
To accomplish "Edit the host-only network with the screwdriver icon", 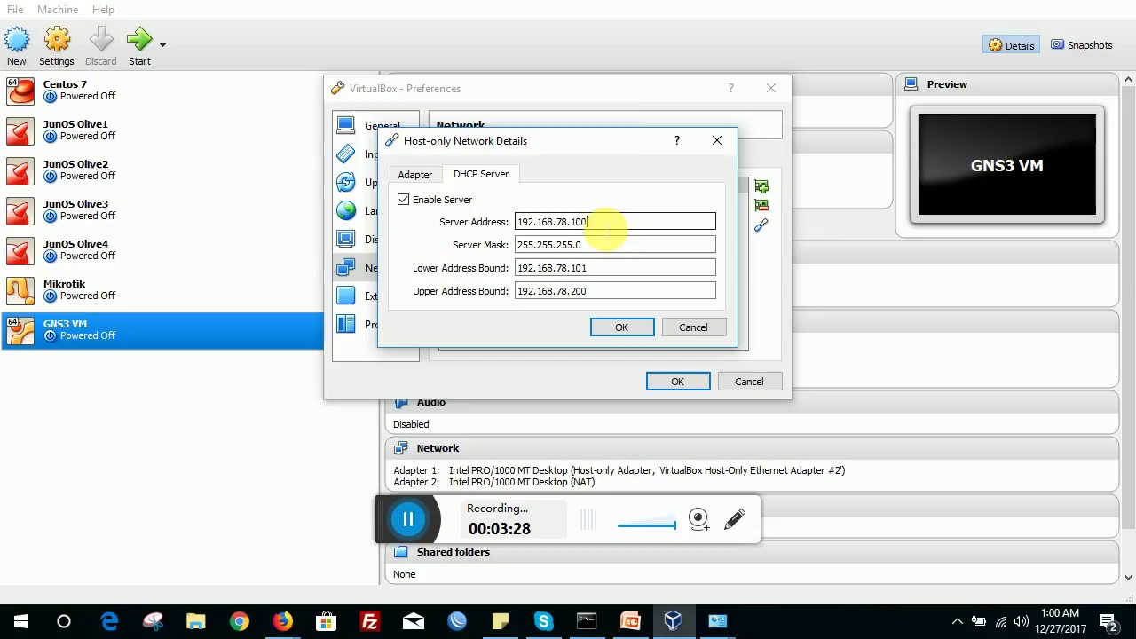I will click(761, 225).
